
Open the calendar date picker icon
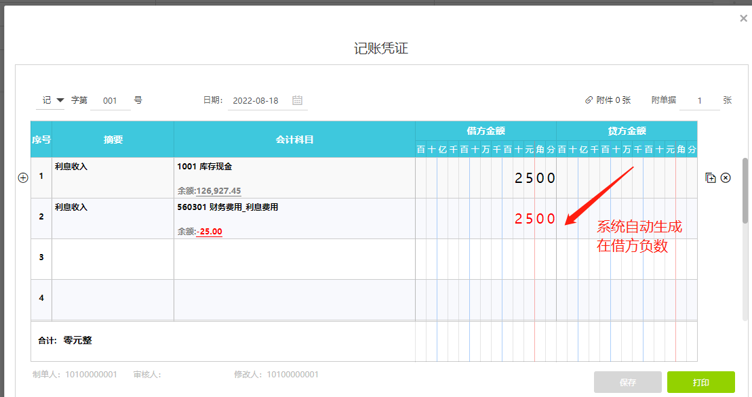[297, 100]
